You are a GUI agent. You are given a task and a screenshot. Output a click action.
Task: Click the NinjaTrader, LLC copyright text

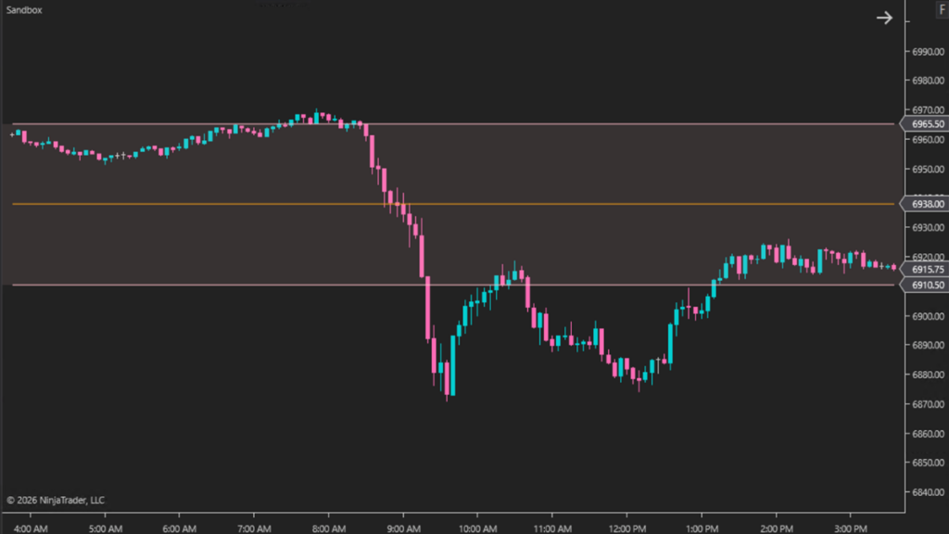coord(56,501)
